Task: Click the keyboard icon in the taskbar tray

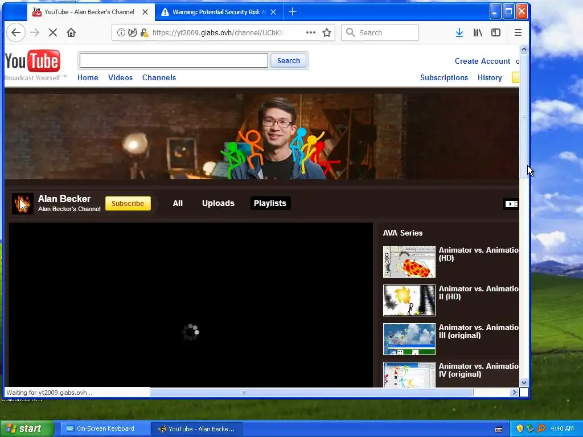Action: [499, 429]
